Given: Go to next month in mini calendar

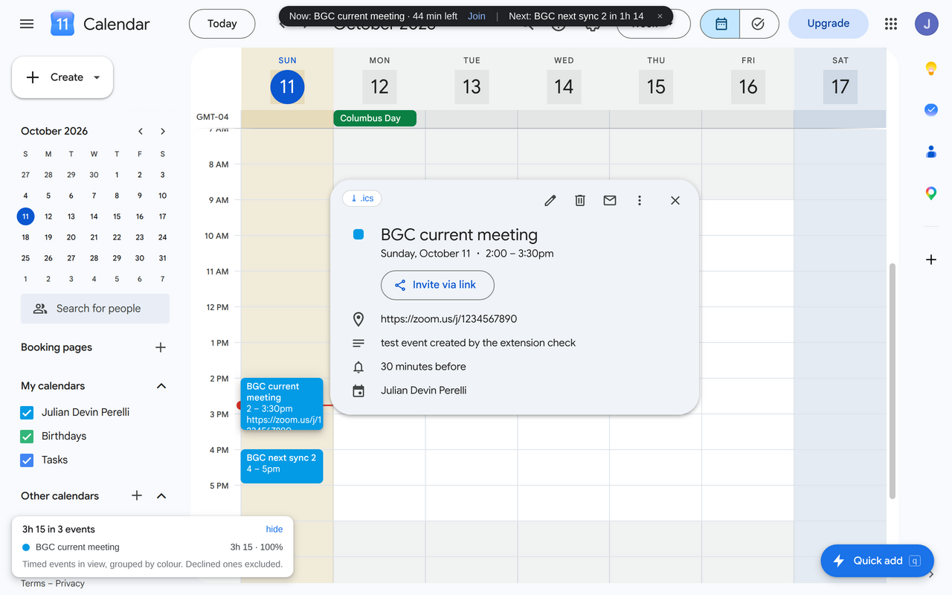Looking at the screenshot, I should [163, 131].
